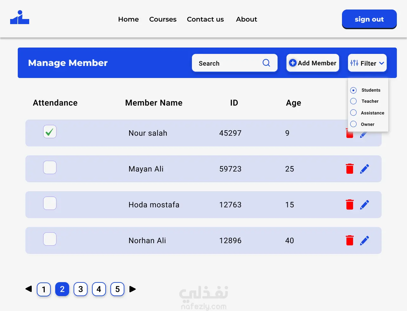The height and width of the screenshot is (311, 407).
Task: Go to the next page arrow
Action: [133, 289]
